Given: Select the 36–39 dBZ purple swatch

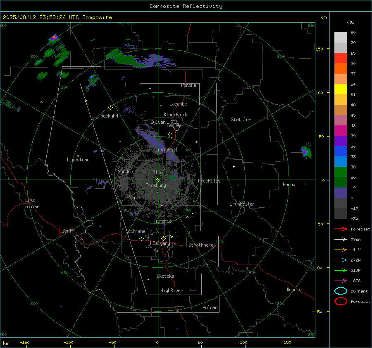Looking at the screenshot, I should click(341, 141).
